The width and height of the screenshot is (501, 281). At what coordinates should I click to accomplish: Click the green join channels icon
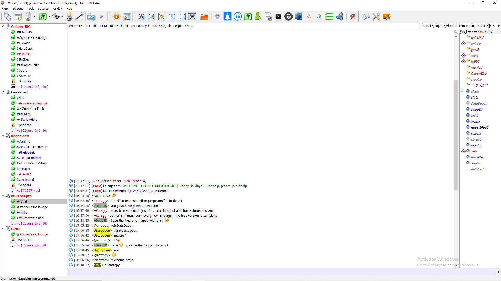(x=43, y=17)
